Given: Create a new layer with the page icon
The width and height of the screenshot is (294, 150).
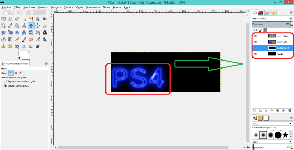Looking at the screenshot, I should (x=254, y=110).
